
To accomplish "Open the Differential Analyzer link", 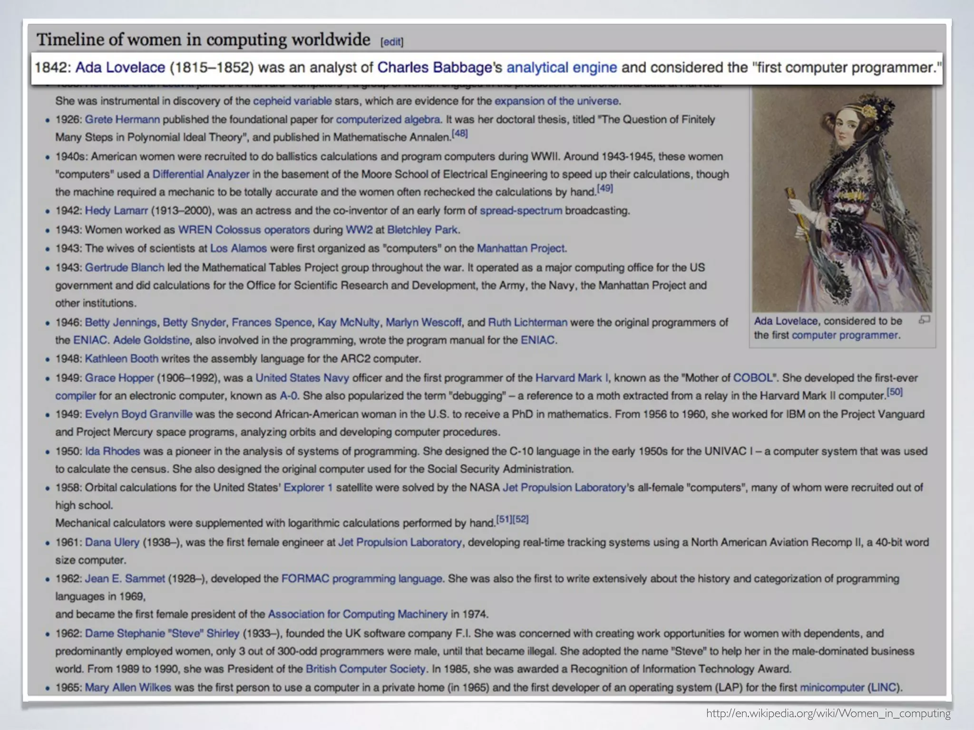I will 201,174.
